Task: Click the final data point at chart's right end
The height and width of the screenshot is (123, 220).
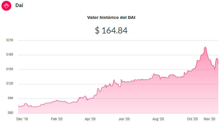Action: [218, 63]
